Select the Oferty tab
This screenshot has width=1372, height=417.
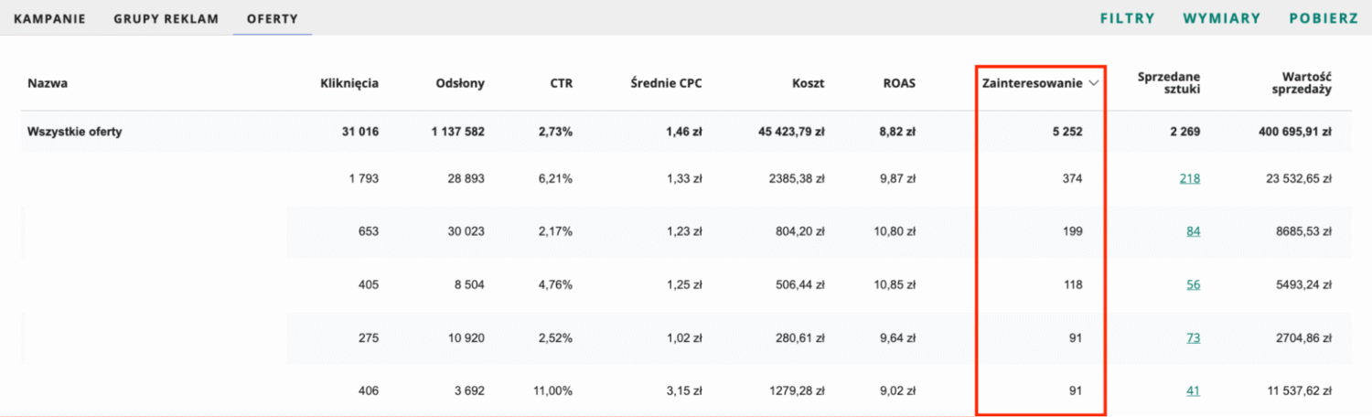273,18
